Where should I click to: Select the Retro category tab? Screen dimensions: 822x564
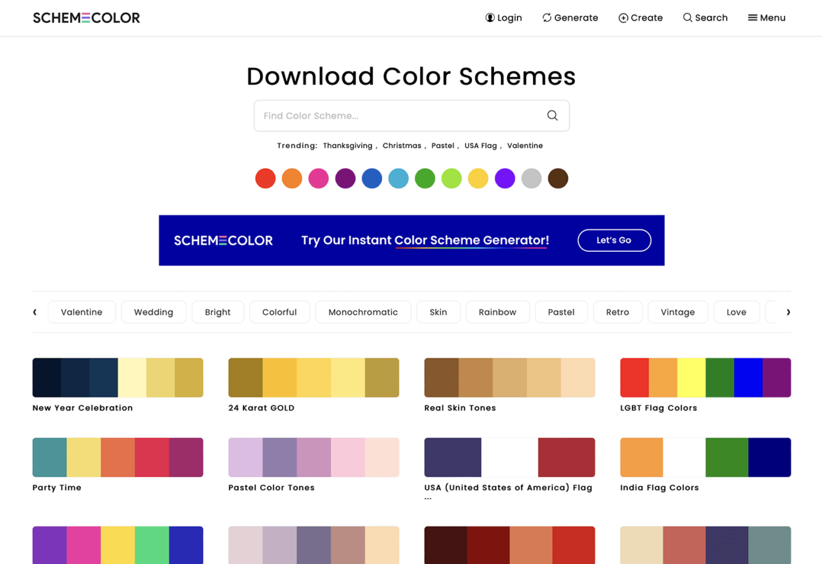(x=618, y=312)
